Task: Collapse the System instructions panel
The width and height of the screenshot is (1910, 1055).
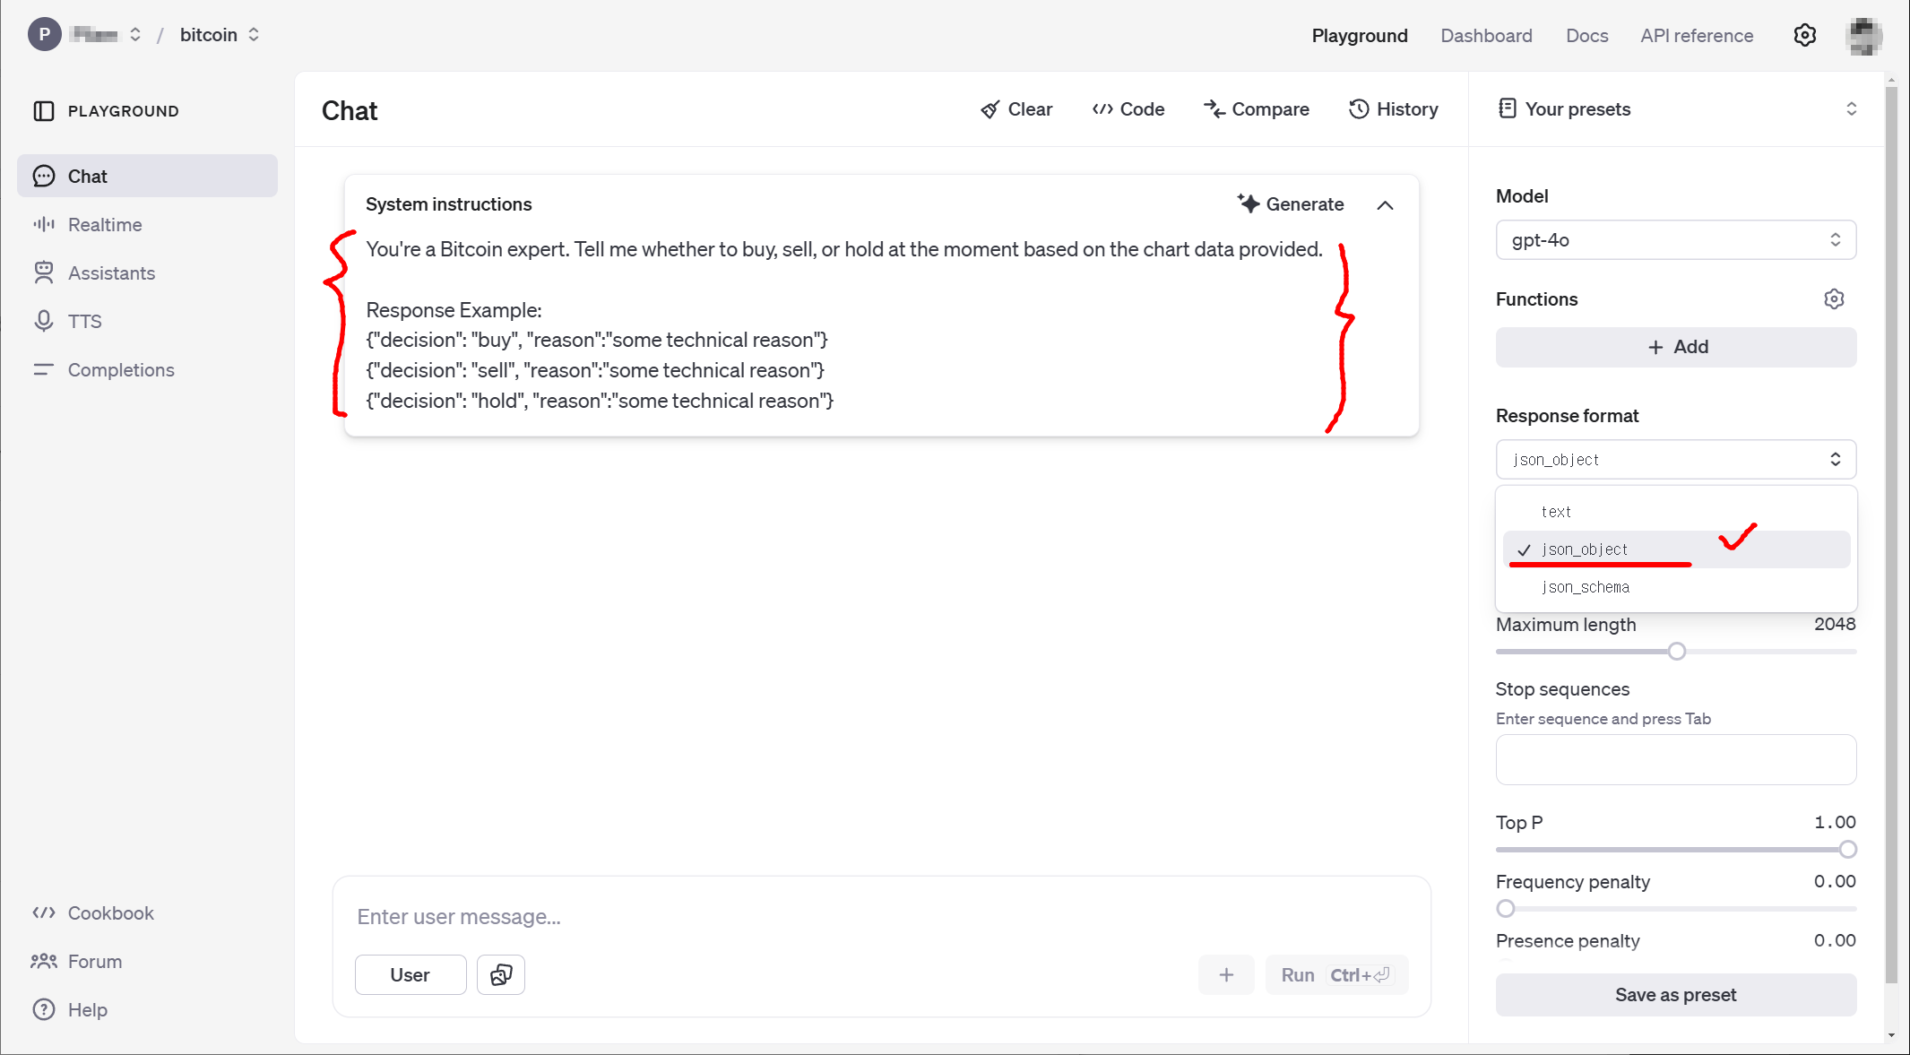Action: (1385, 205)
